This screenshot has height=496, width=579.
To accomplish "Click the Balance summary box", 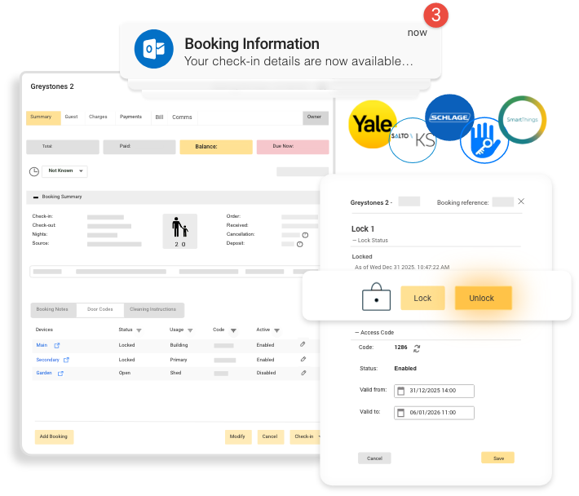I will [216, 147].
